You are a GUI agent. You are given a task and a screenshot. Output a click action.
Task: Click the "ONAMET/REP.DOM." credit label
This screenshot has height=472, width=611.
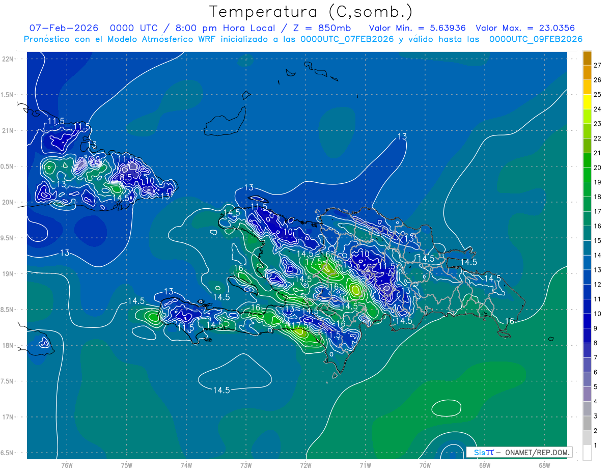coord(538,452)
